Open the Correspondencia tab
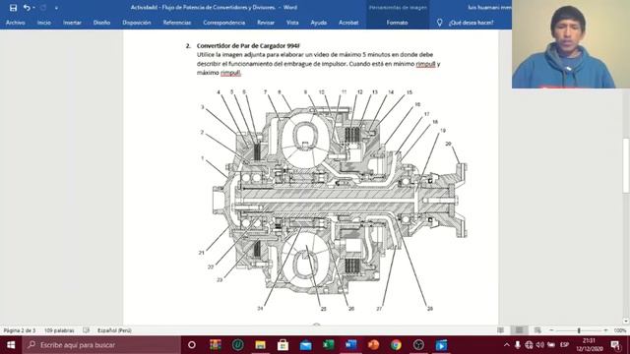The image size is (630, 354). pyautogui.click(x=224, y=23)
